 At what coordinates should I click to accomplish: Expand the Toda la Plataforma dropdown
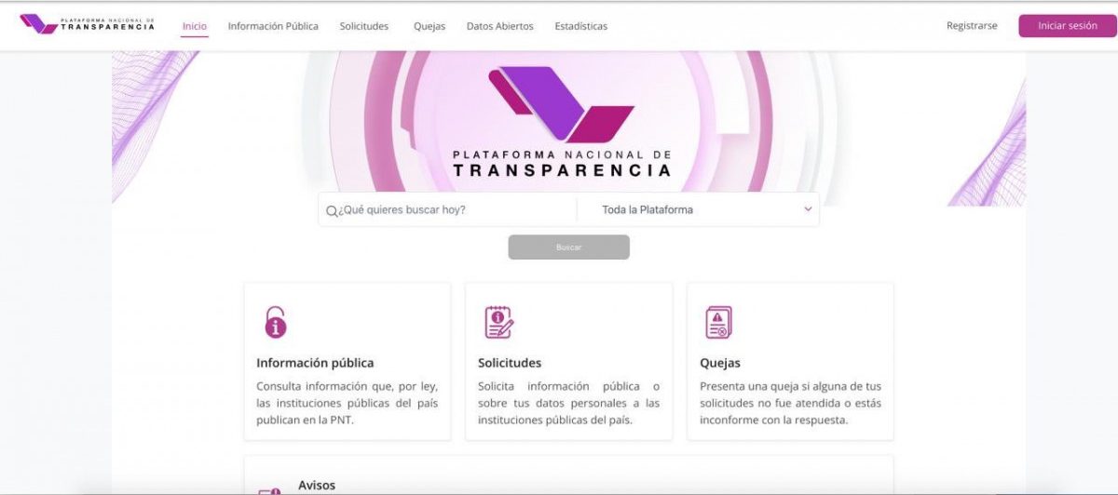[699, 209]
